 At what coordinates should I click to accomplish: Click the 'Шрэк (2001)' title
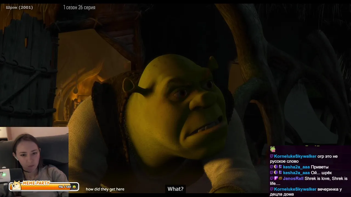coord(19,7)
